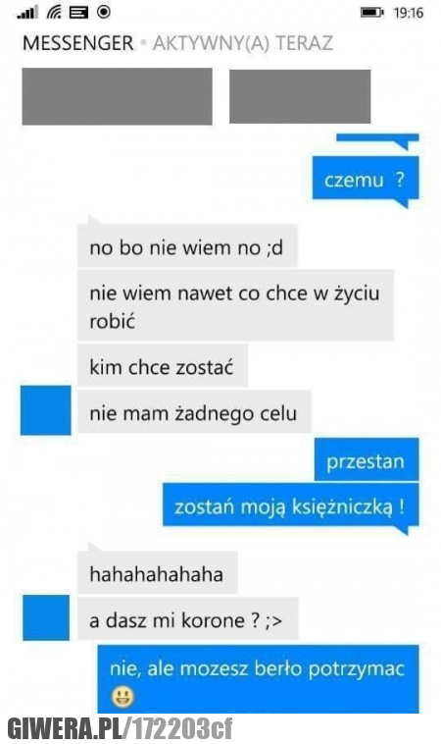Tap the 'hahahahahaha' message bubble
Image resolution: width=441 pixels, height=744 pixels.
tap(157, 573)
